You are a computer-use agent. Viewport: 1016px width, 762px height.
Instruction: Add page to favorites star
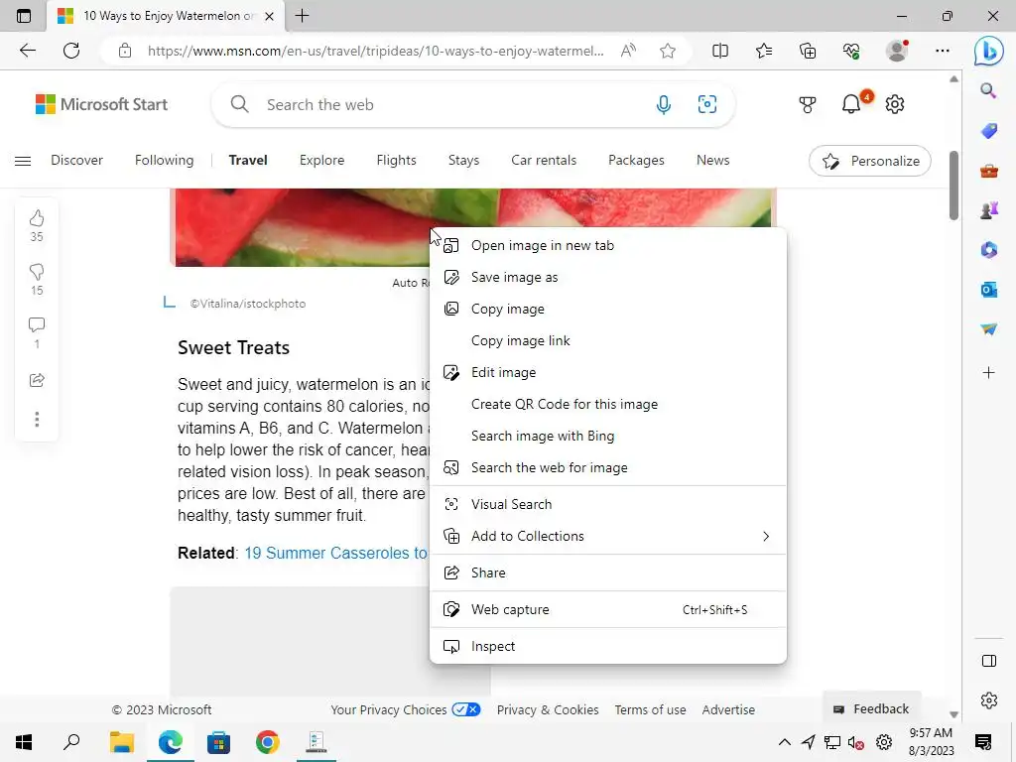pyautogui.click(x=668, y=51)
